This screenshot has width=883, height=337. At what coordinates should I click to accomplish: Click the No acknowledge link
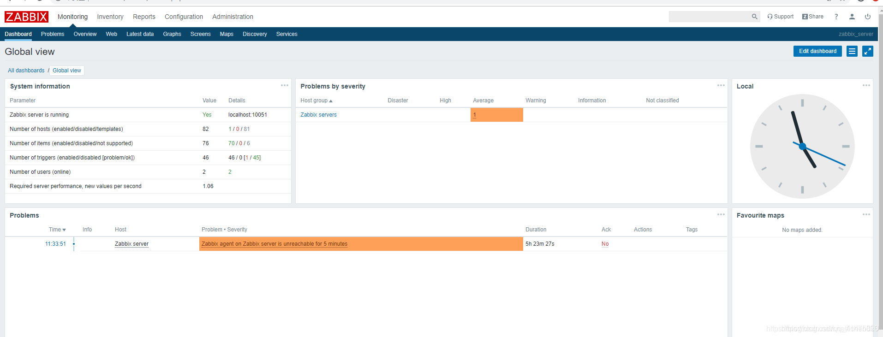pos(605,244)
